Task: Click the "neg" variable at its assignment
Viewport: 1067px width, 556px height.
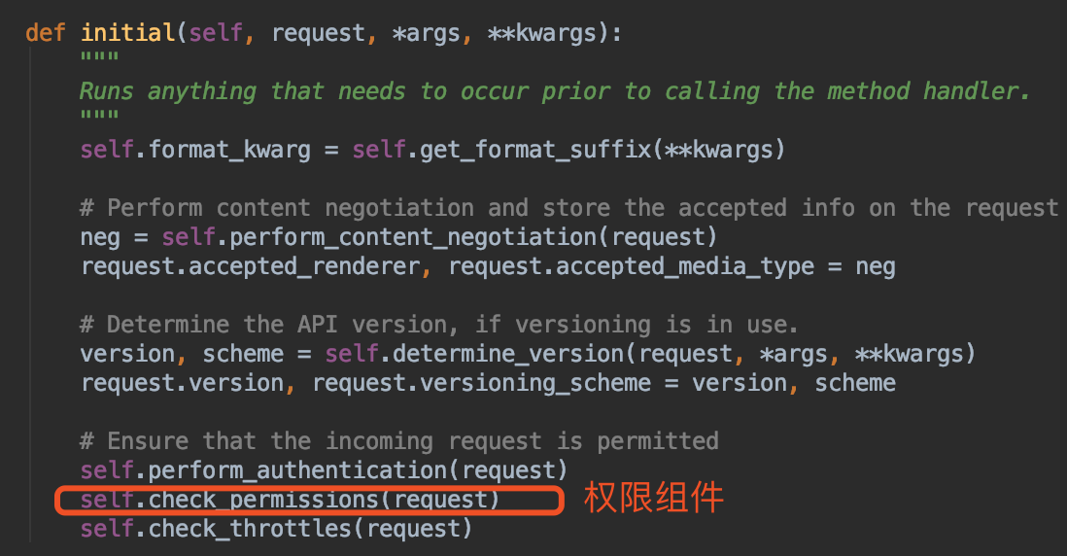Action: tap(100, 237)
